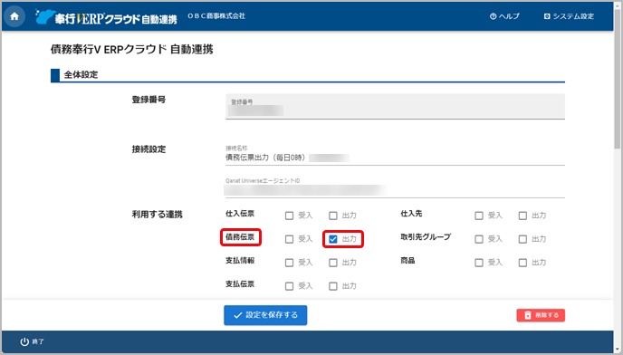623x355 pixels.
Task: Enable 支払伝票 出力 checkbox
Action: (333, 286)
